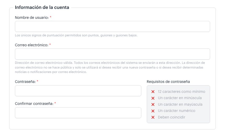
Task: Select the Contraseña password field
Action: (x=78, y=91)
